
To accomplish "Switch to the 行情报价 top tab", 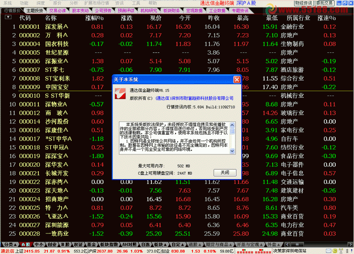I will (x=12, y=10).
